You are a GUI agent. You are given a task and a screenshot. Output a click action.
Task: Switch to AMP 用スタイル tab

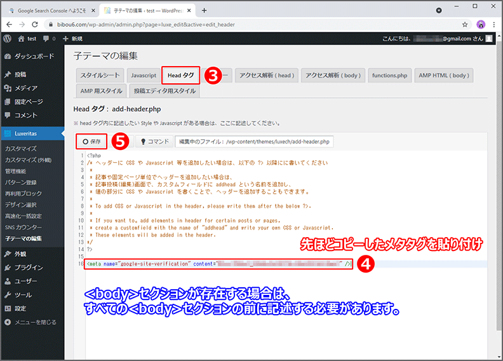102,91
